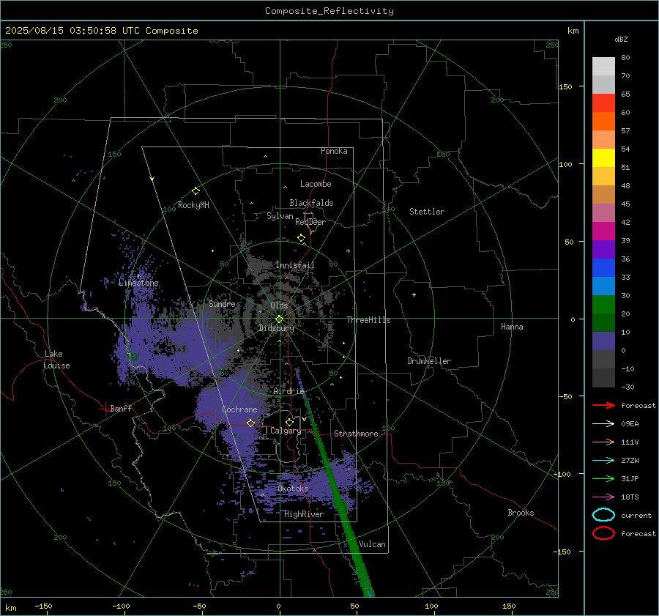Click the Innisfail town label

pyautogui.click(x=295, y=265)
